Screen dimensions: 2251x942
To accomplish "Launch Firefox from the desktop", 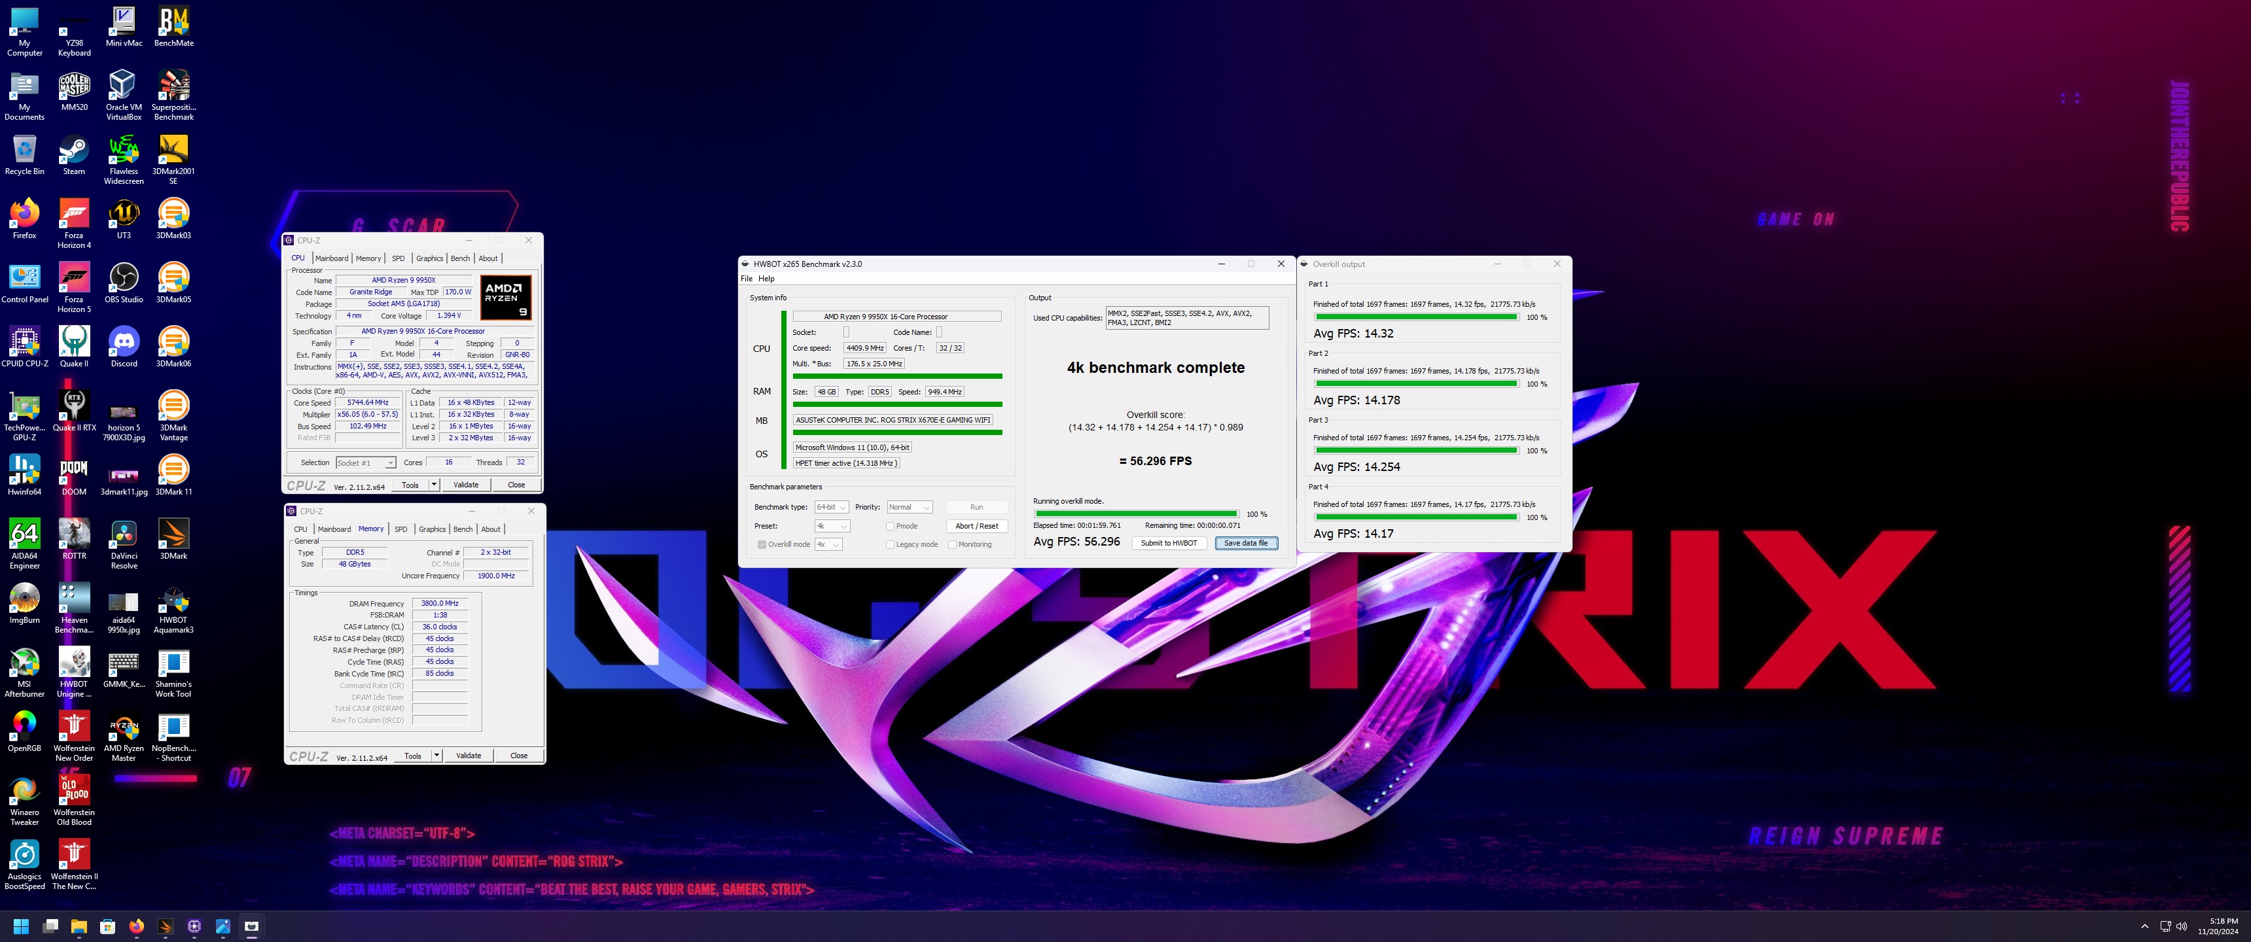I will coord(24,219).
